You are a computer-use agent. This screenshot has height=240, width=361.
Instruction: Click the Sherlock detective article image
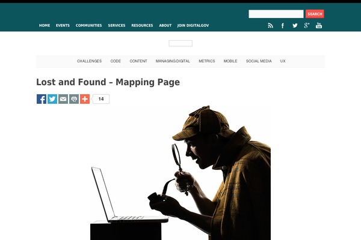180,173
